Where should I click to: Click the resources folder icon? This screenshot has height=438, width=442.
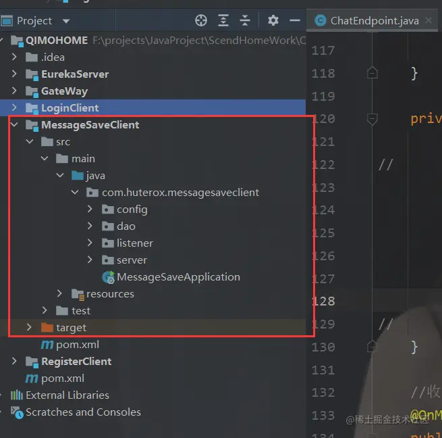point(78,294)
